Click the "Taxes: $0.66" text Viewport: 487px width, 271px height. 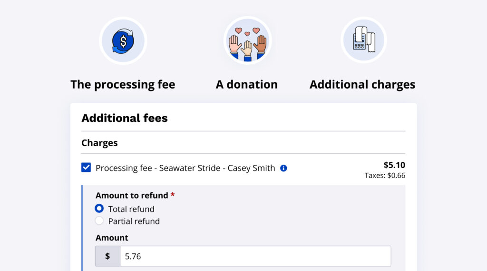tap(385, 176)
